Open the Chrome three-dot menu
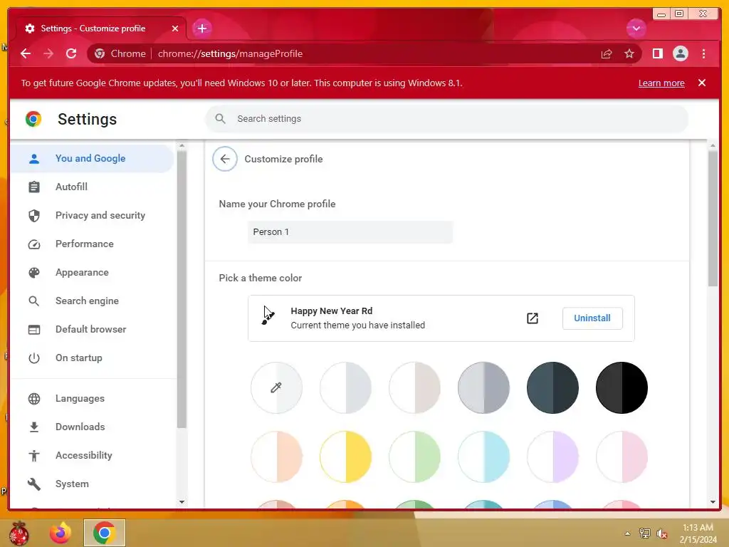The width and height of the screenshot is (729, 547). coord(703,53)
